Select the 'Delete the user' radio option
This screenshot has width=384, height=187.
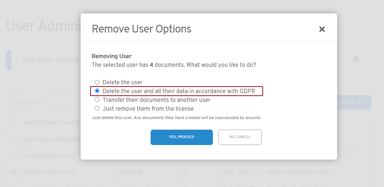97,83
